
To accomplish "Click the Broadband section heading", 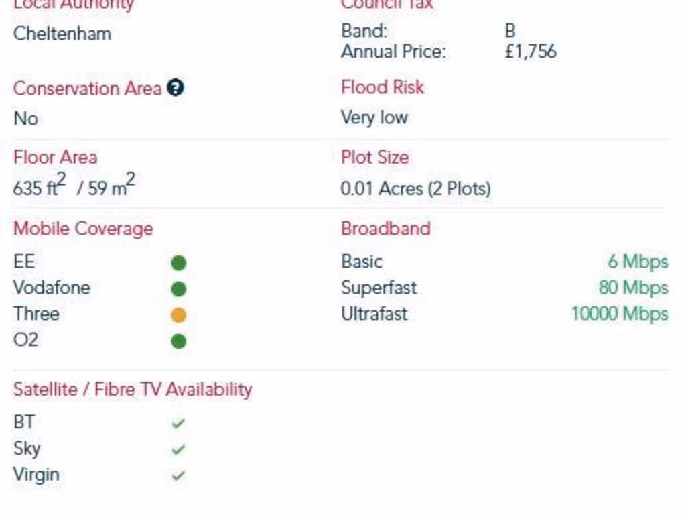I will coord(386,229).
